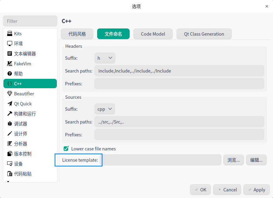Image resolution: width=273 pixels, height=198 pixels.
Task: Click the Cancel button
Action: [x=227, y=190]
